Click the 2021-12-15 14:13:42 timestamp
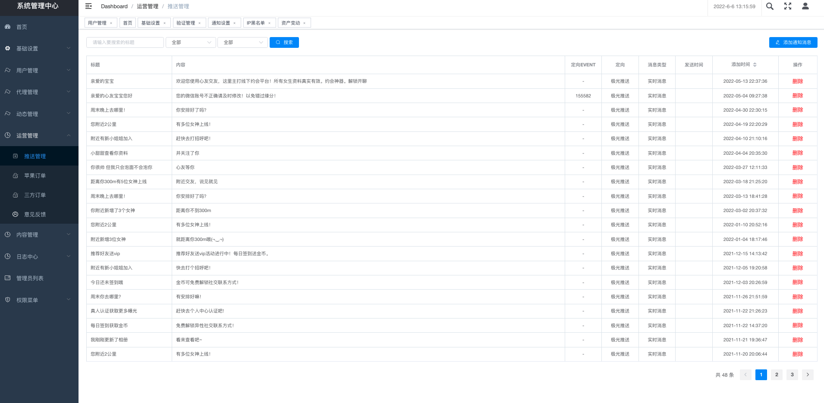Screen dimensions: 824x403 coord(745,253)
